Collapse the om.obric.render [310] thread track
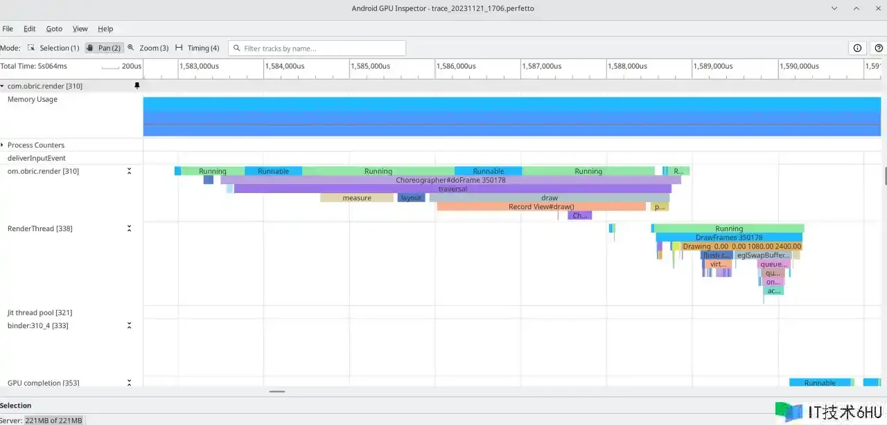Image resolution: width=887 pixels, height=425 pixels. [x=129, y=171]
